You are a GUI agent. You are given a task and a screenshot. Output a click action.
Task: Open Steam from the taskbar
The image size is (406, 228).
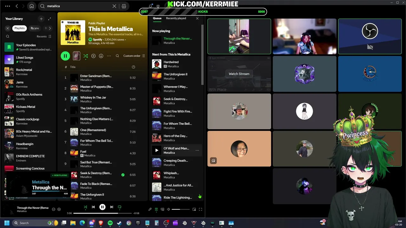coord(119,223)
